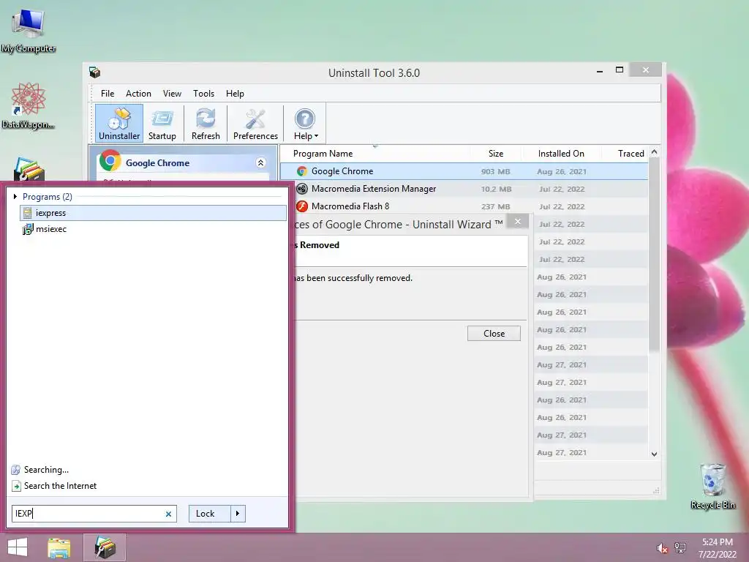
Task: Dismiss Uninstall Wizard with X button
Action: point(517,221)
